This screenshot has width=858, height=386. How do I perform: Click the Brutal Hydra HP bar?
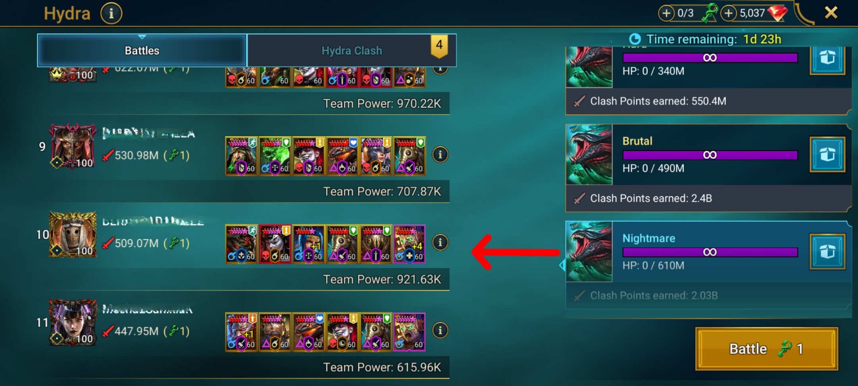(710, 155)
